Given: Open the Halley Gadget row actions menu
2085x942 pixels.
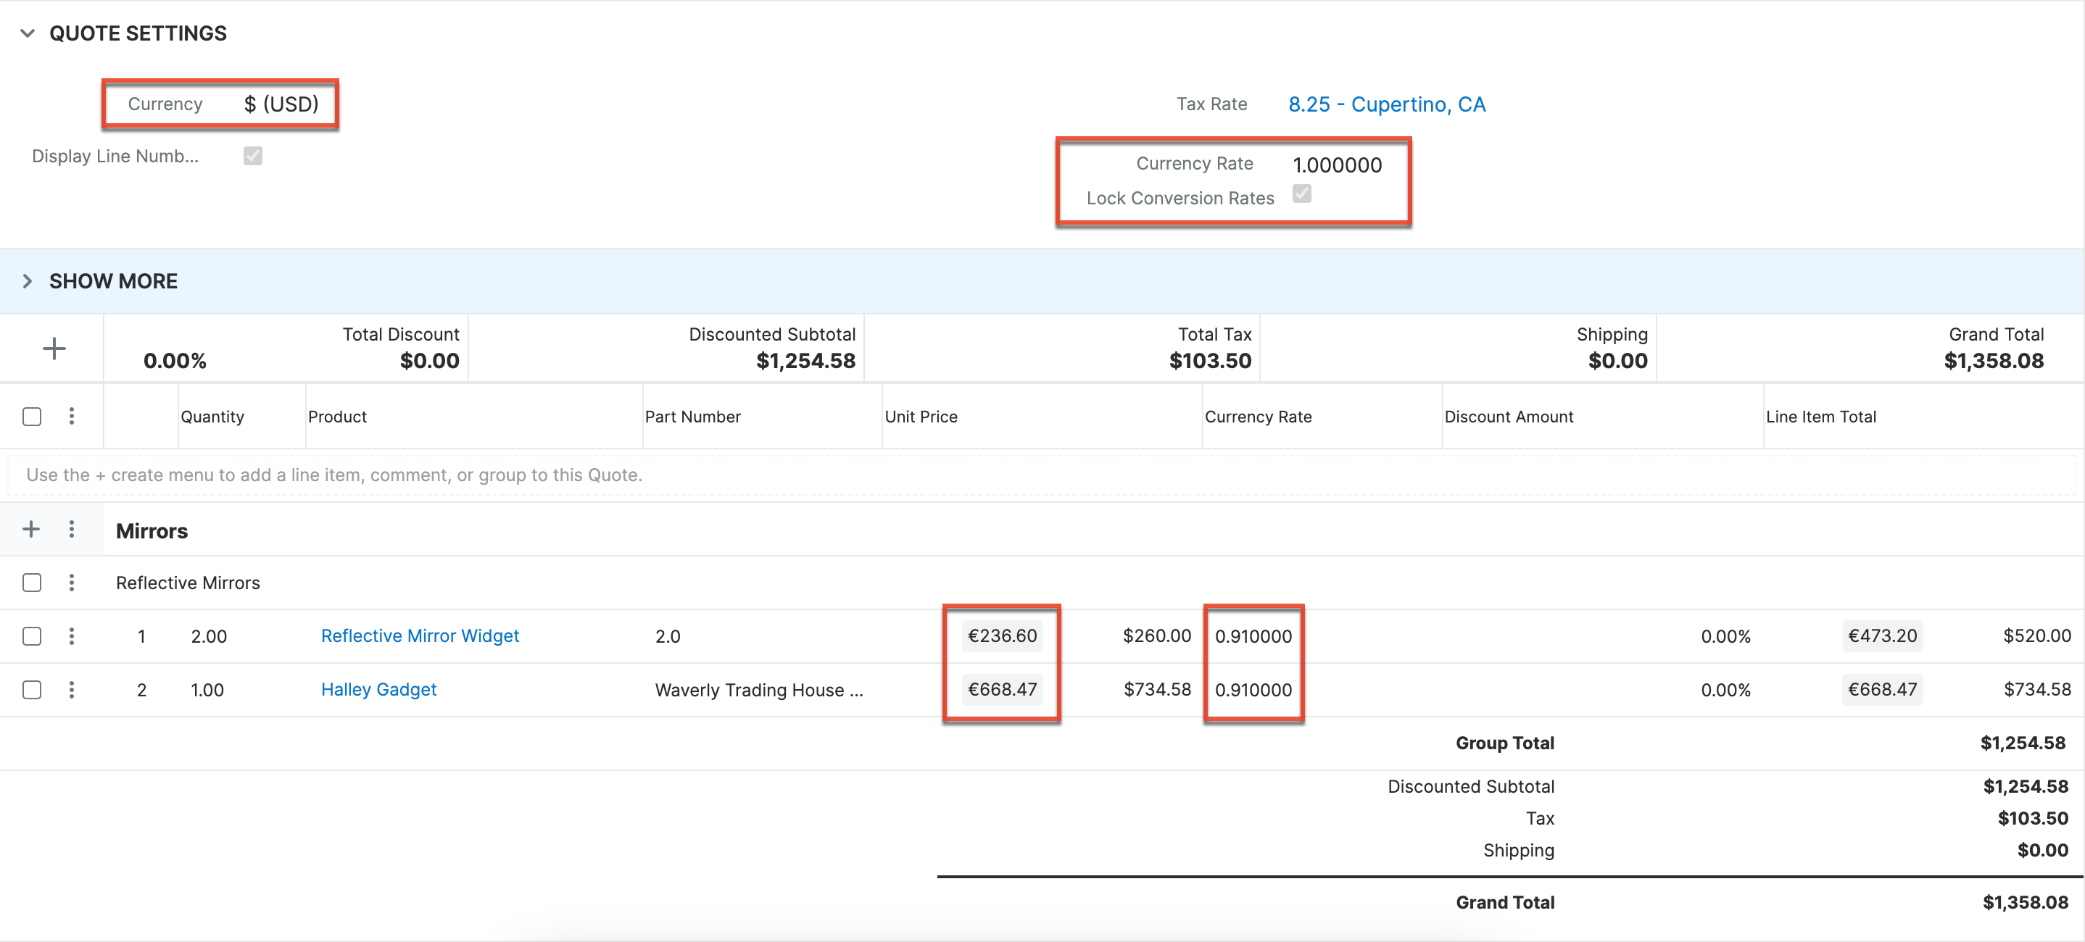Looking at the screenshot, I should [71, 690].
